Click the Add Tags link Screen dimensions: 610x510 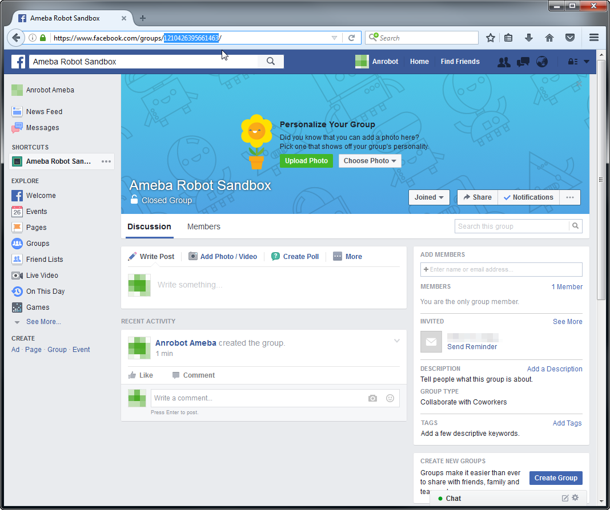(x=567, y=423)
